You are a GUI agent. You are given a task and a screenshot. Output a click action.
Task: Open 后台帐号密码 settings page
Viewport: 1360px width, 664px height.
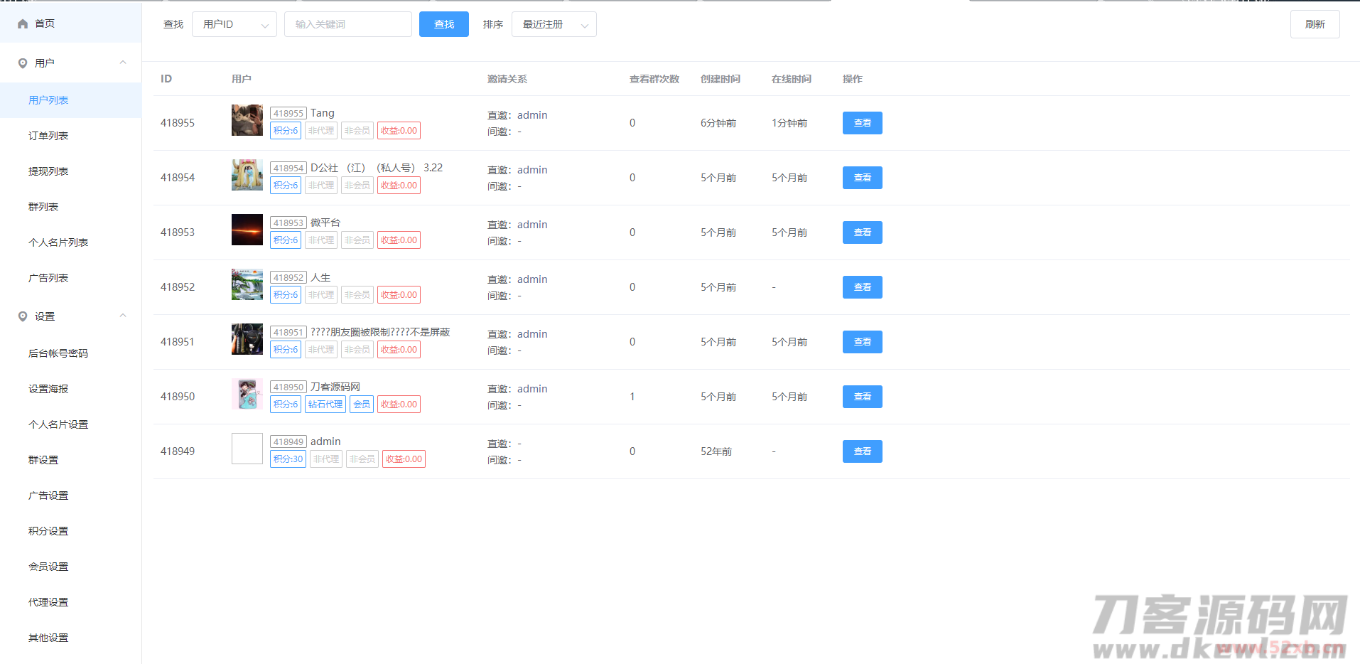[58, 353]
